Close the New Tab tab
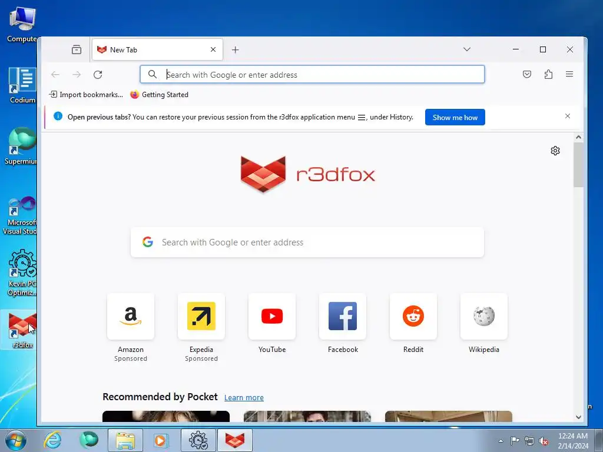The height and width of the screenshot is (452, 603). (213, 49)
